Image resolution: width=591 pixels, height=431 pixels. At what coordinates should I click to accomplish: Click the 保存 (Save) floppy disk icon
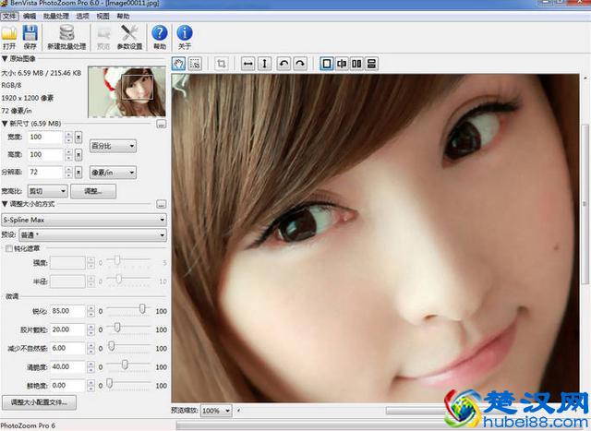(x=30, y=34)
